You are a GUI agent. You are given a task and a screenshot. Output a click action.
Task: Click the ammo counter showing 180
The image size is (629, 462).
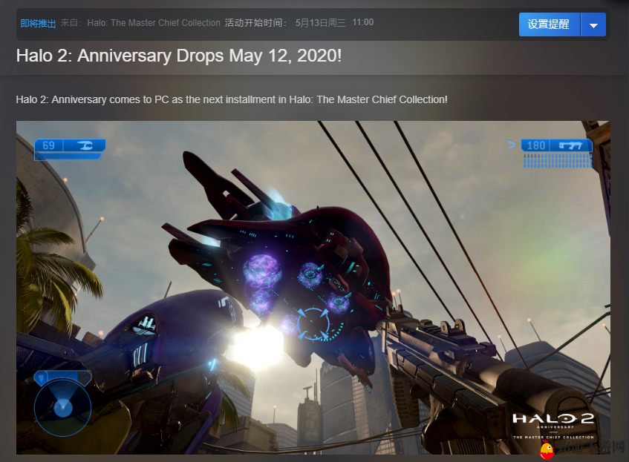536,145
